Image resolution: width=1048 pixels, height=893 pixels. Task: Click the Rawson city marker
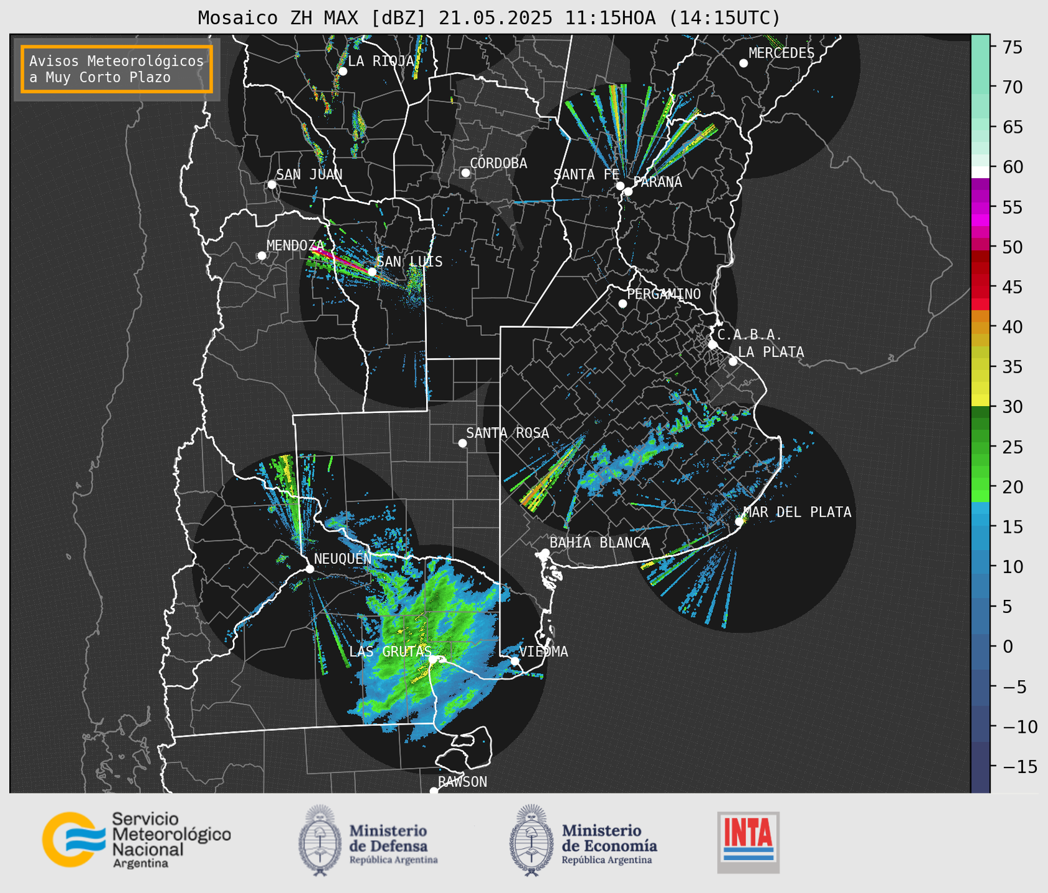(434, 791)
